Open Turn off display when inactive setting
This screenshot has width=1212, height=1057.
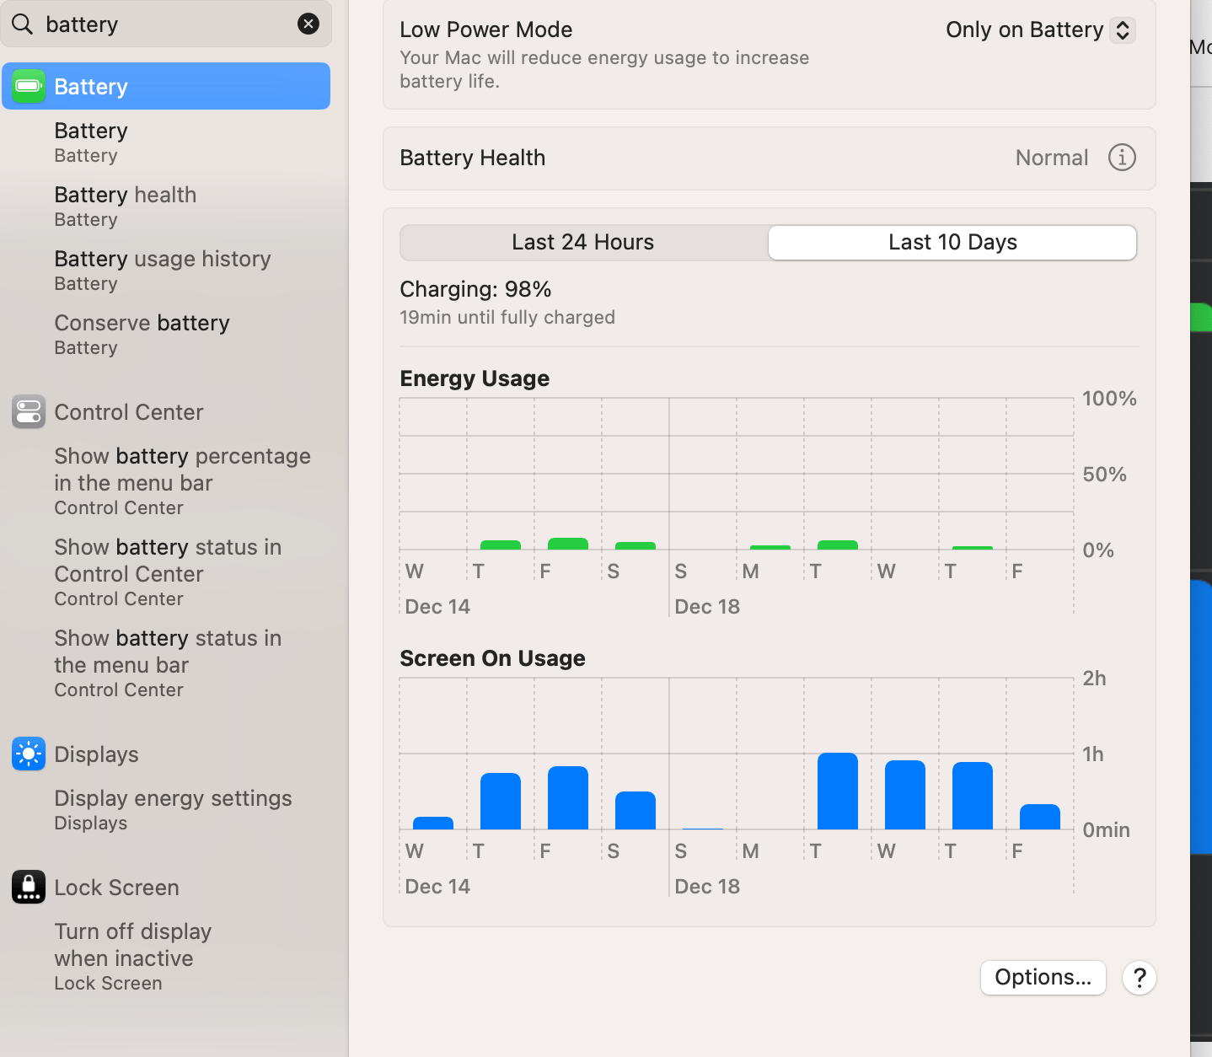coord(132,944)
